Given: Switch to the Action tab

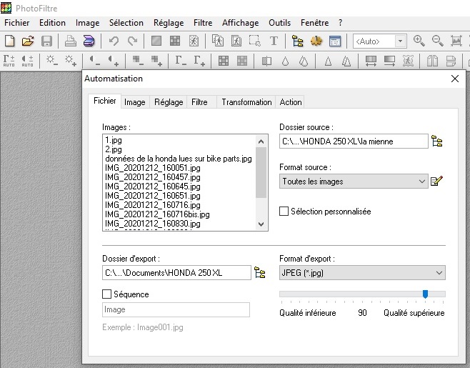Looking at the screenshot, I should 291,102.
